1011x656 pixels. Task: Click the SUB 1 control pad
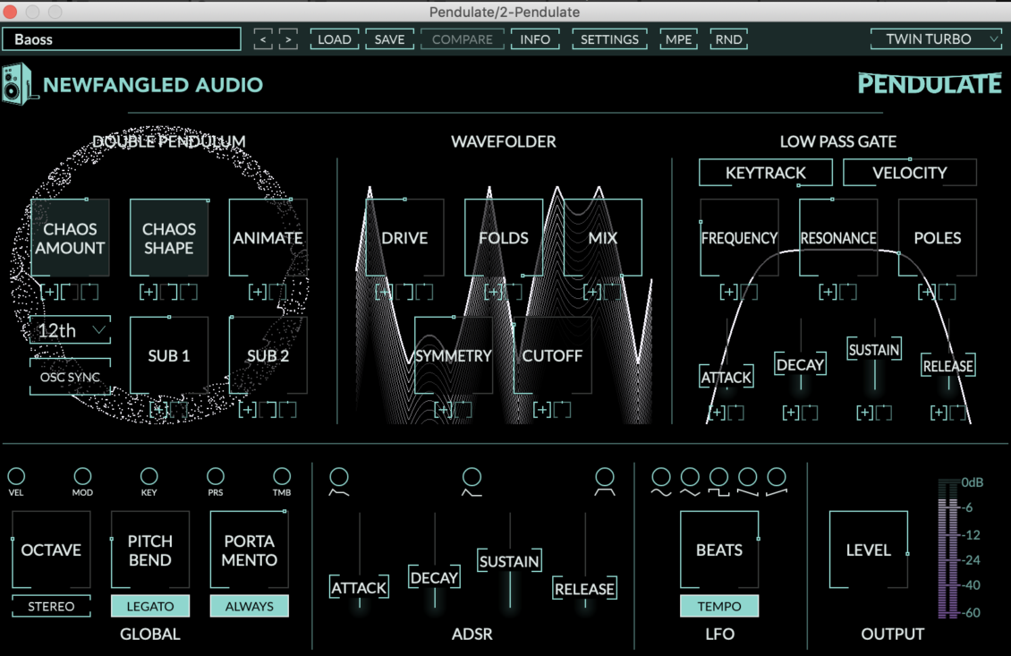[169, 355]
